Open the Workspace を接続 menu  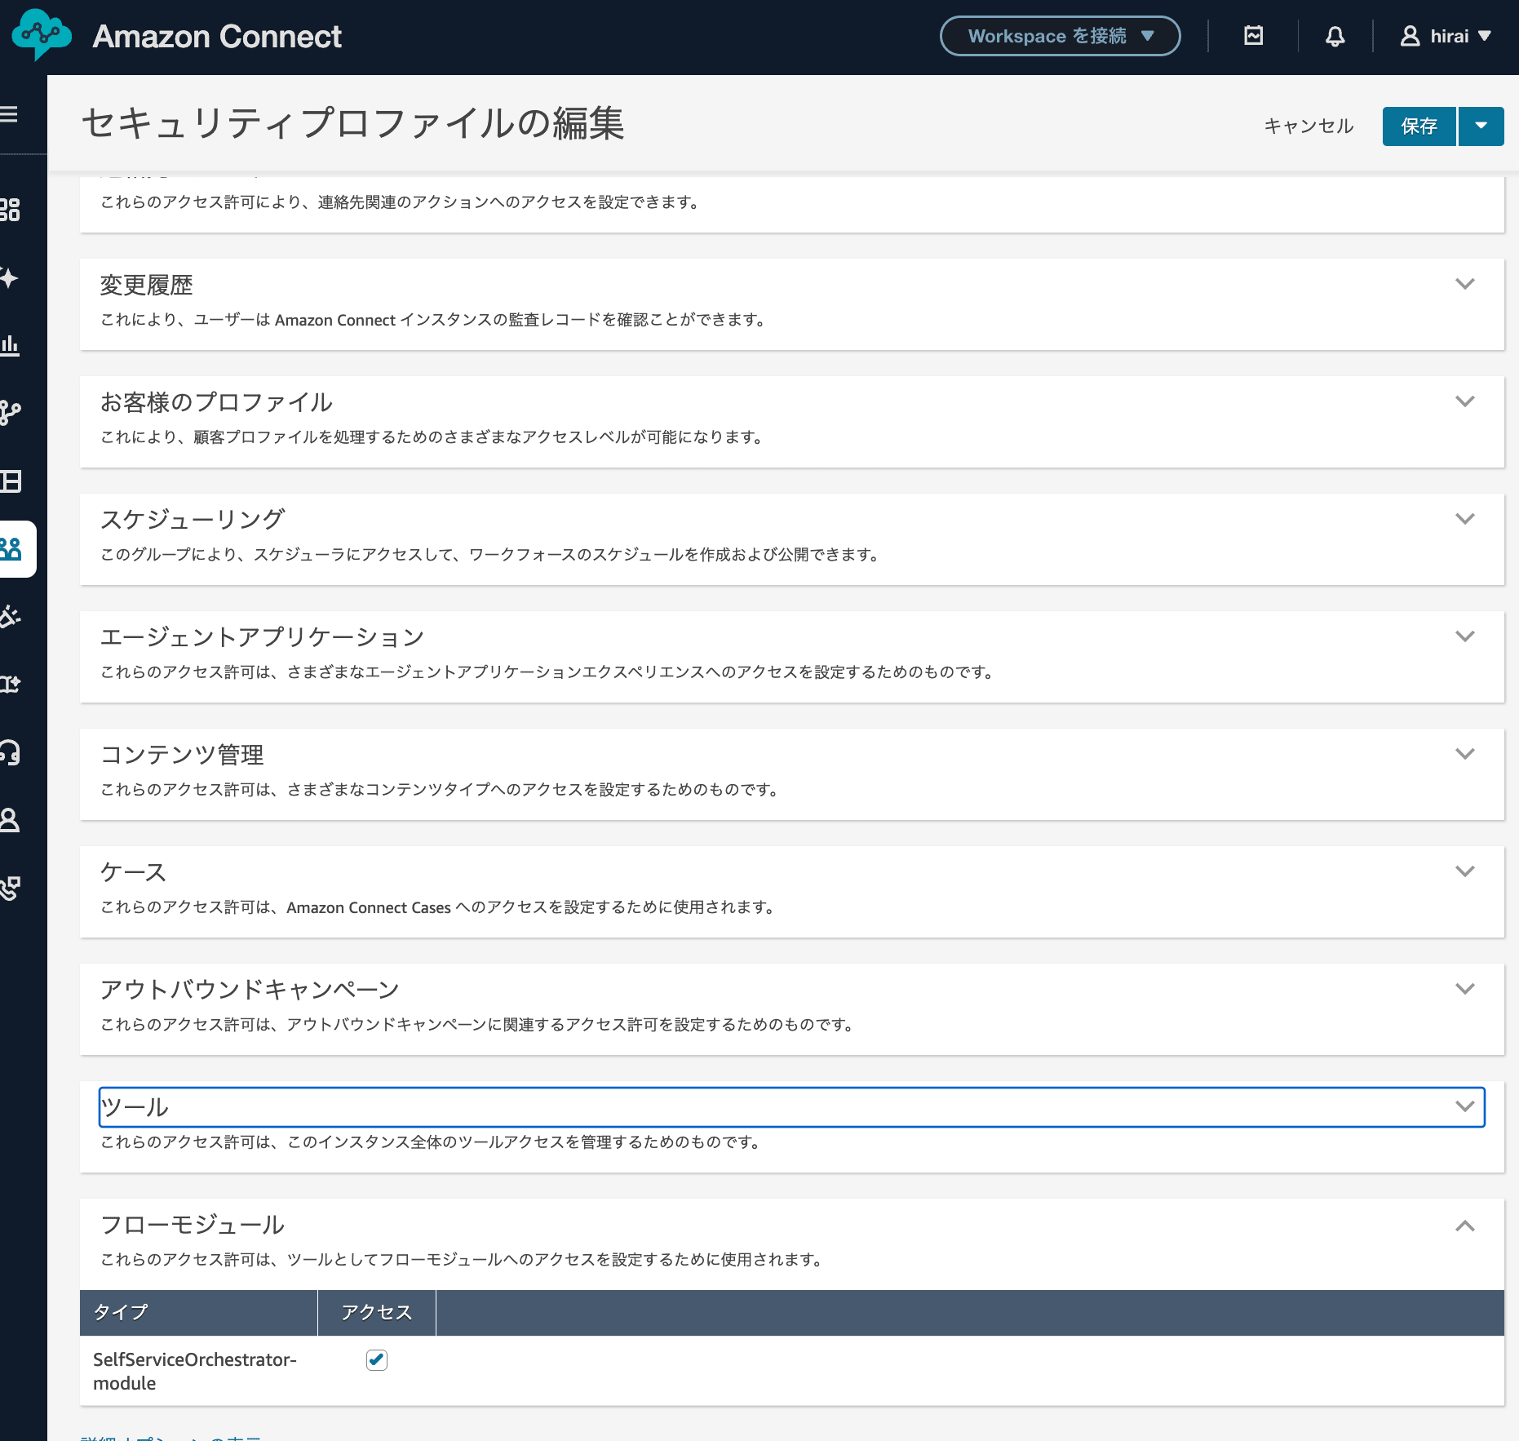(x=1060, y=36)
